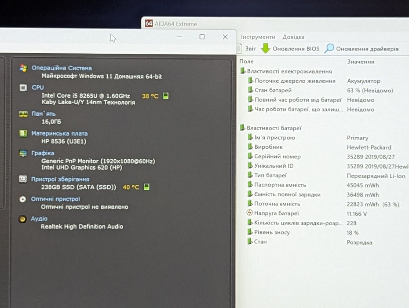
Task: Click the Поле column header
Action: point(246,61)
